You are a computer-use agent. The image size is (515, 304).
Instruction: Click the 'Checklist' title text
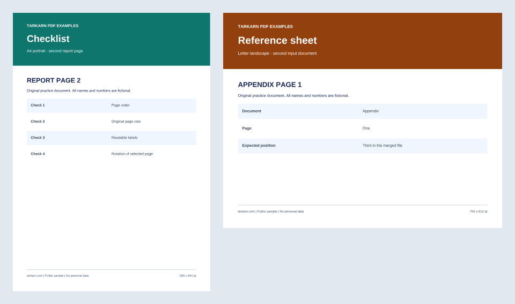(x=48, y=39)
